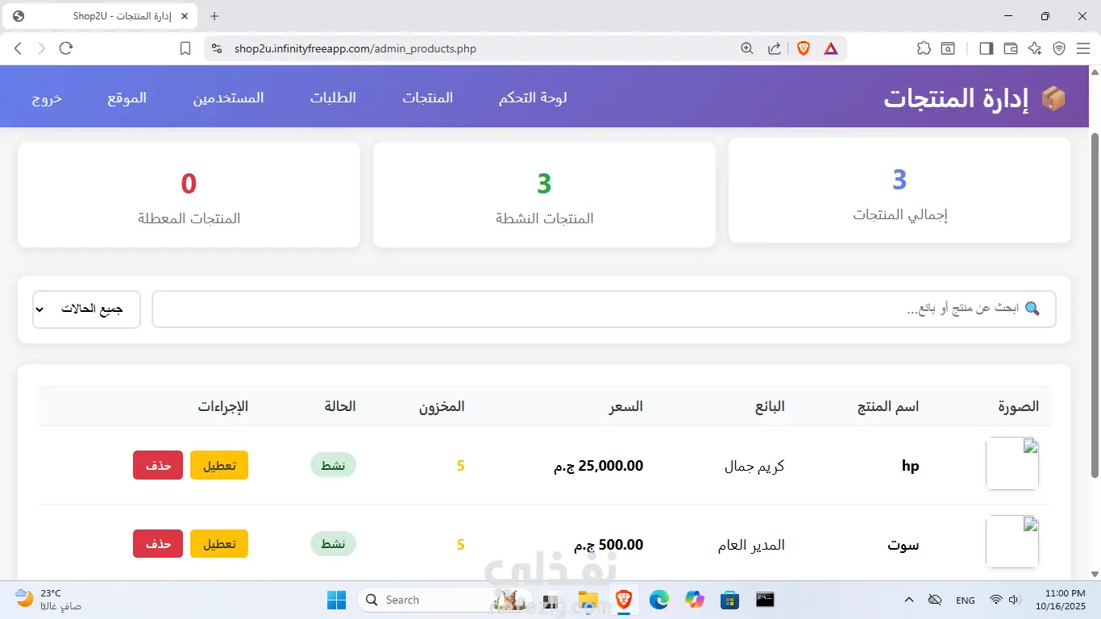Image resolution: width=1101 pixels, height=619 pixels.
Task: Open Brave Wallet icon
Action: [x=1011, y=48]
